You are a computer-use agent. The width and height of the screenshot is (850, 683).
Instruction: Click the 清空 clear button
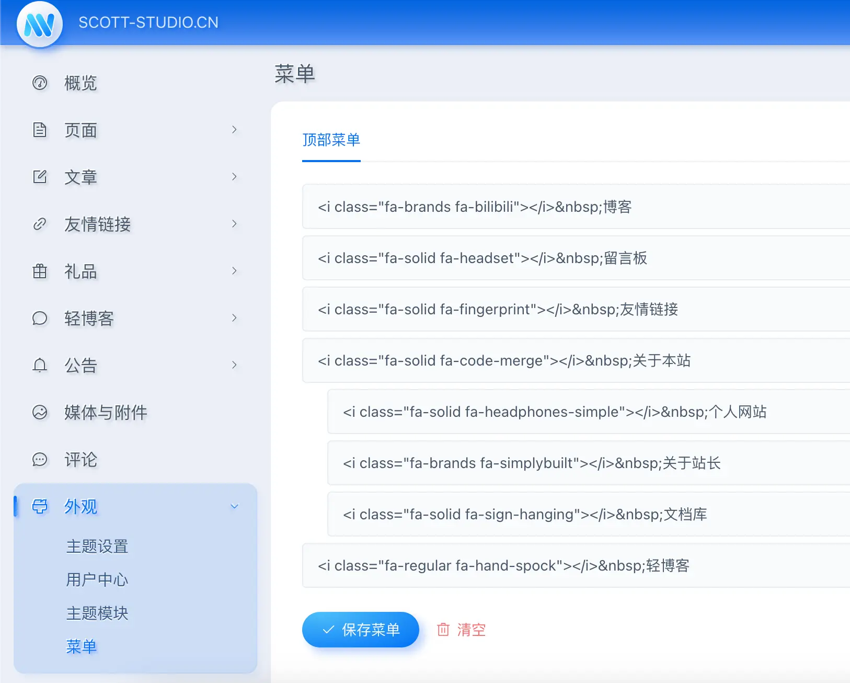point(462,630)
